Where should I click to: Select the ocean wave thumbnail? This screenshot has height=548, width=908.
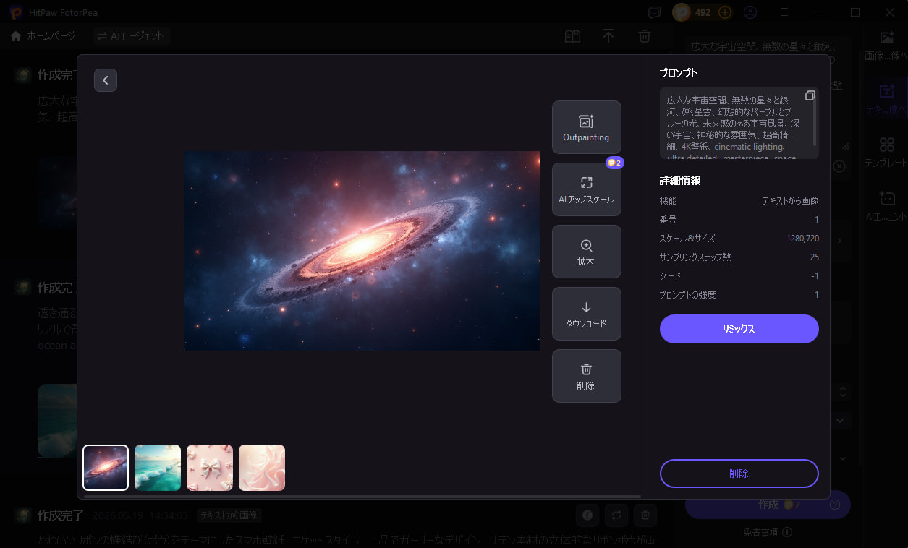[158, 468]
